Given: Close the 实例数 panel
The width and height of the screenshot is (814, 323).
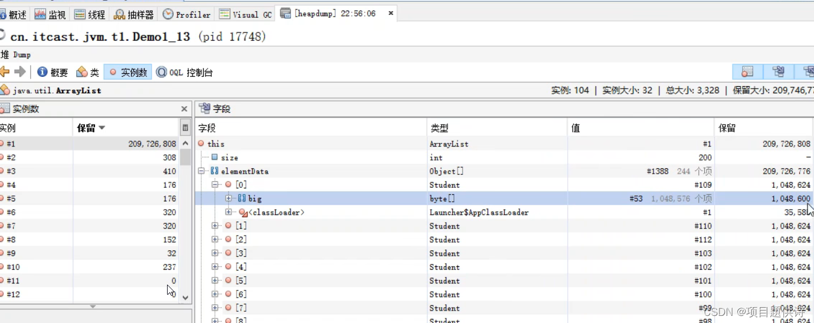Looking at the screenshot, I should point(184,109).
